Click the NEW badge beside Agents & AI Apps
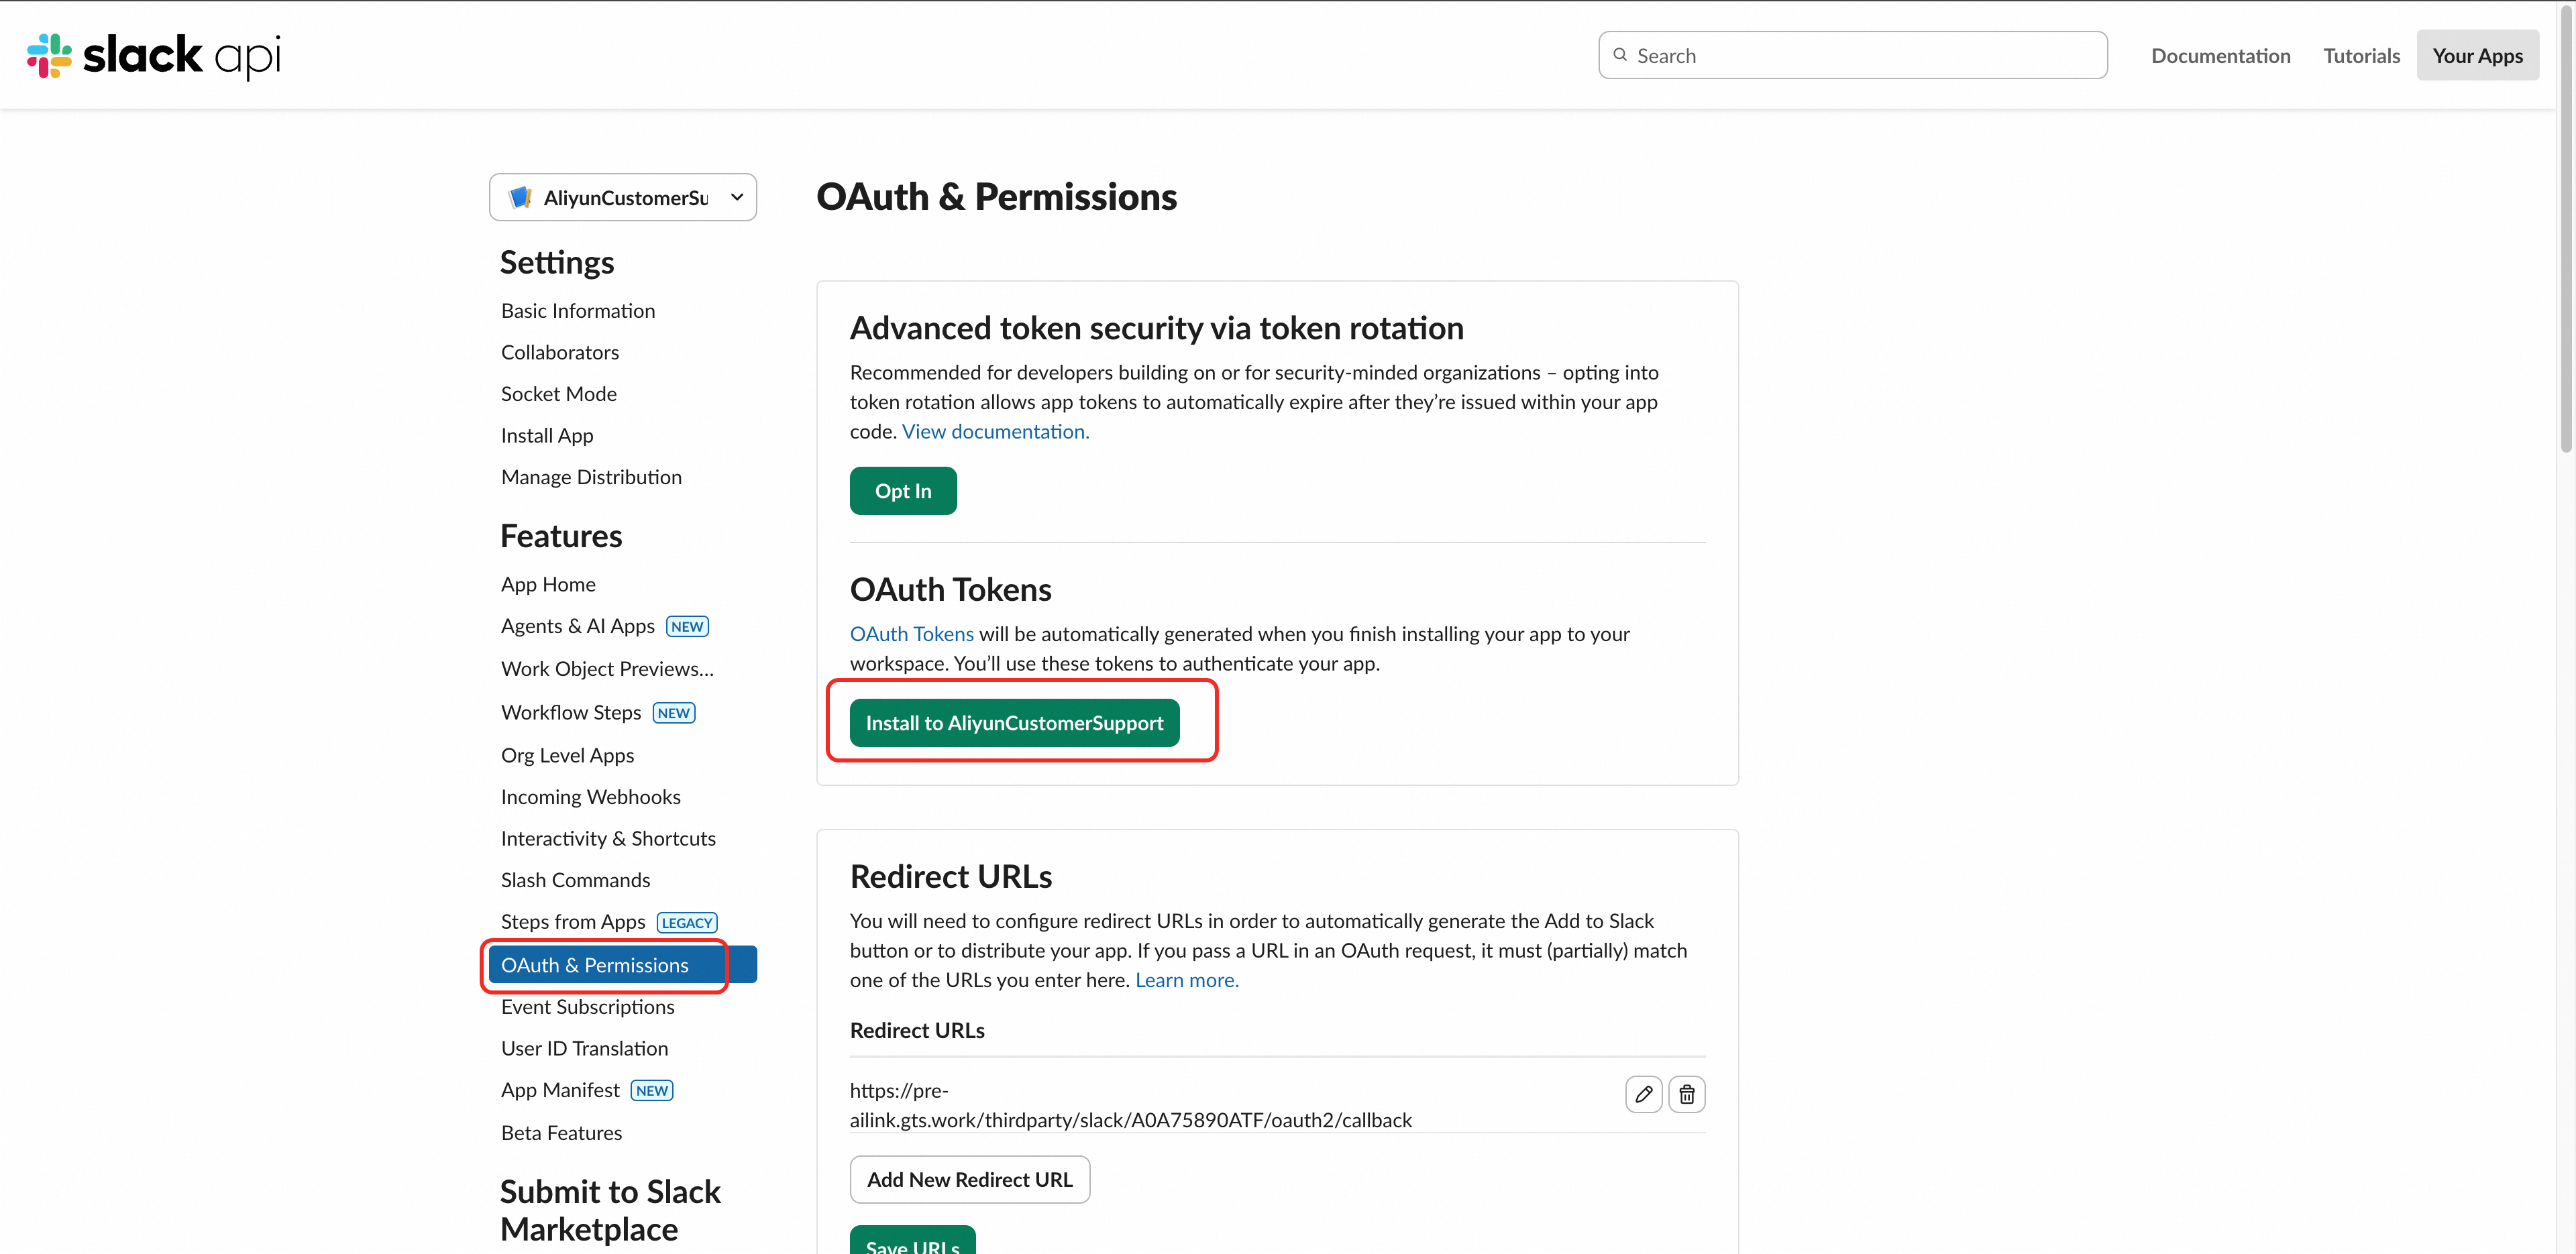 point(687,626)
